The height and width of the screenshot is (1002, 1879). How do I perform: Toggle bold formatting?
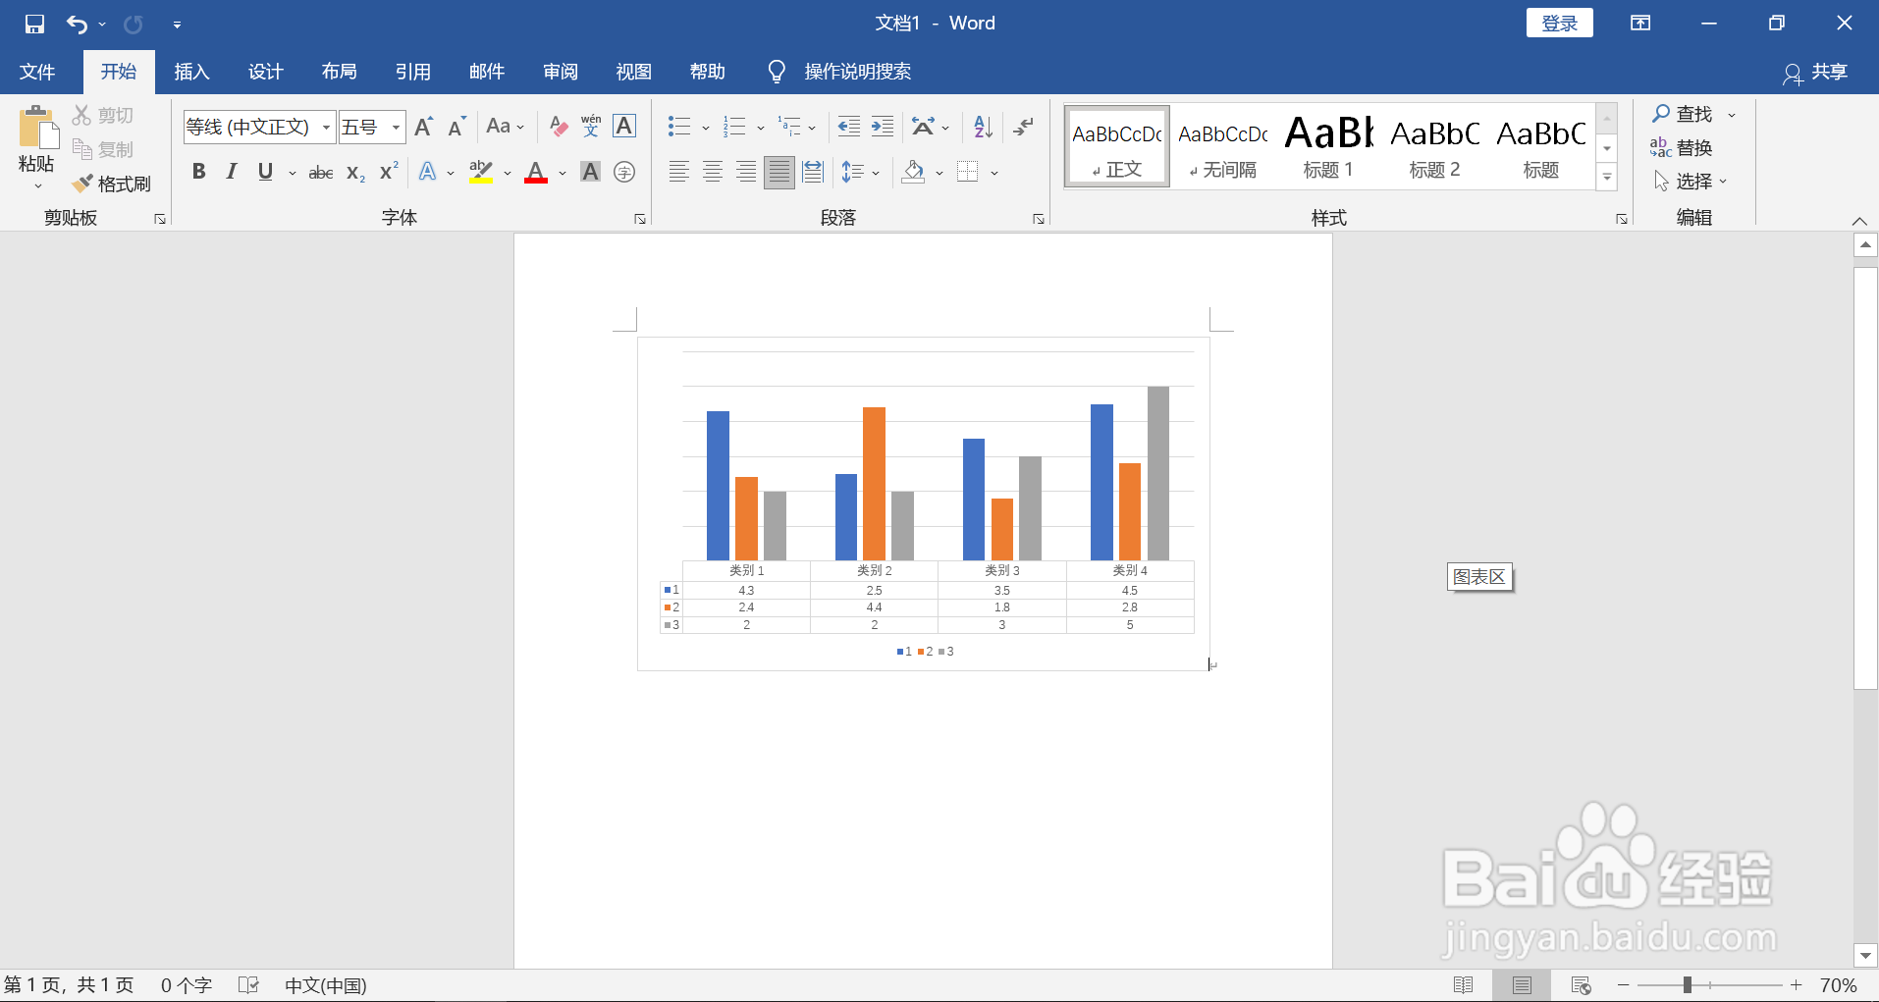click(199, 173)
